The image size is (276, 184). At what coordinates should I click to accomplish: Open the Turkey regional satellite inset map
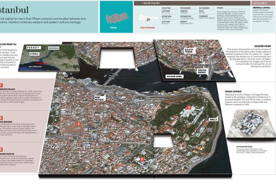pyautogui.click(x=49, y=58)
